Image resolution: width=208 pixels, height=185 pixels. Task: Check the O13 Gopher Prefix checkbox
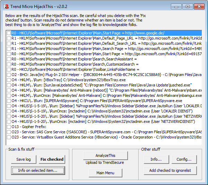point(9,127)
